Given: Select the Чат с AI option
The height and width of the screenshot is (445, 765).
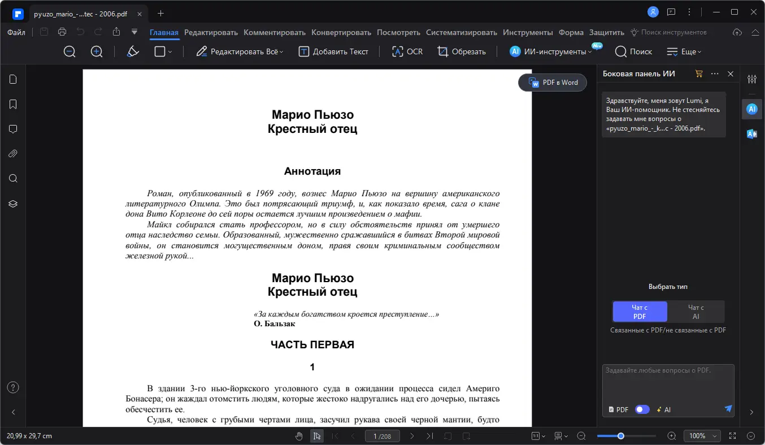Looking at the screenshot, I should click(x=696, y=311).
